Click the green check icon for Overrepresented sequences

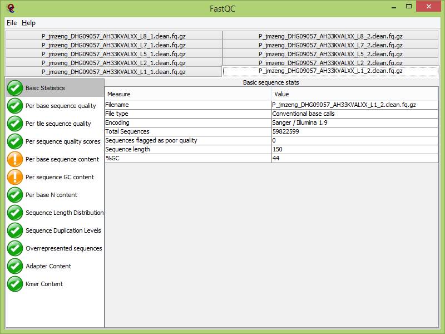click(x=15, y=248)
